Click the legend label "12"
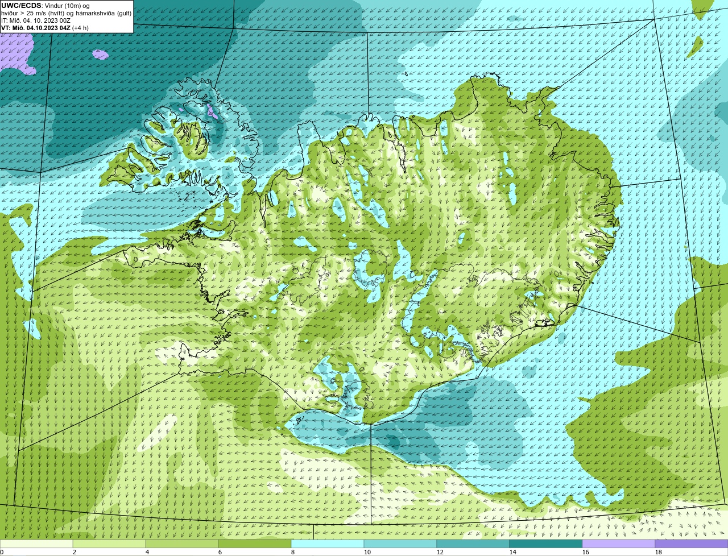The height and width of the screenshot is (556, 728). 440,552
